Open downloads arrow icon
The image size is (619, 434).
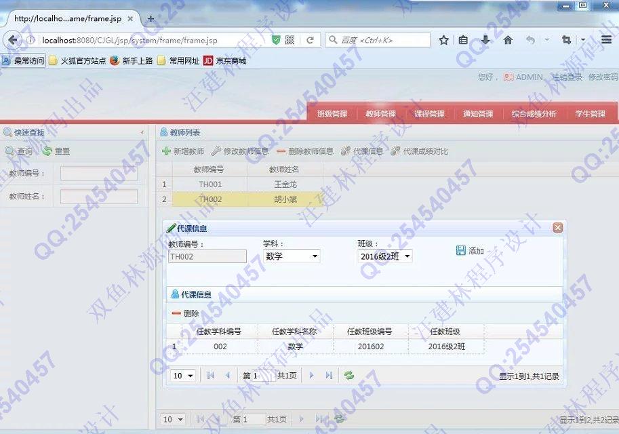[x=486, y=40]
